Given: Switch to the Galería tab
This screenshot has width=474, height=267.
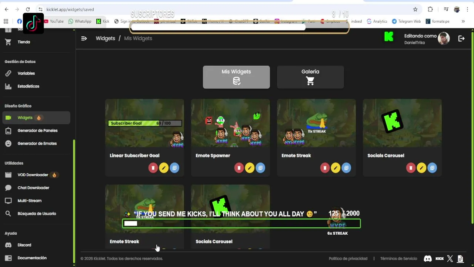Looking at the screenshot, I should click(310, 77).
